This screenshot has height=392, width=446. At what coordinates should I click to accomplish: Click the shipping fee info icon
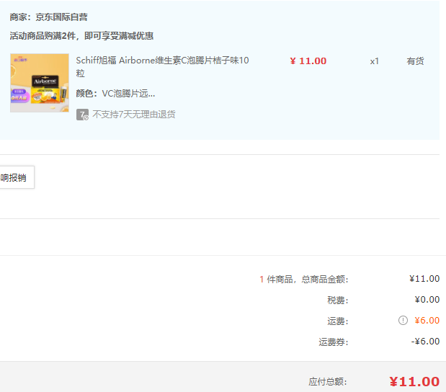point(403,321)
